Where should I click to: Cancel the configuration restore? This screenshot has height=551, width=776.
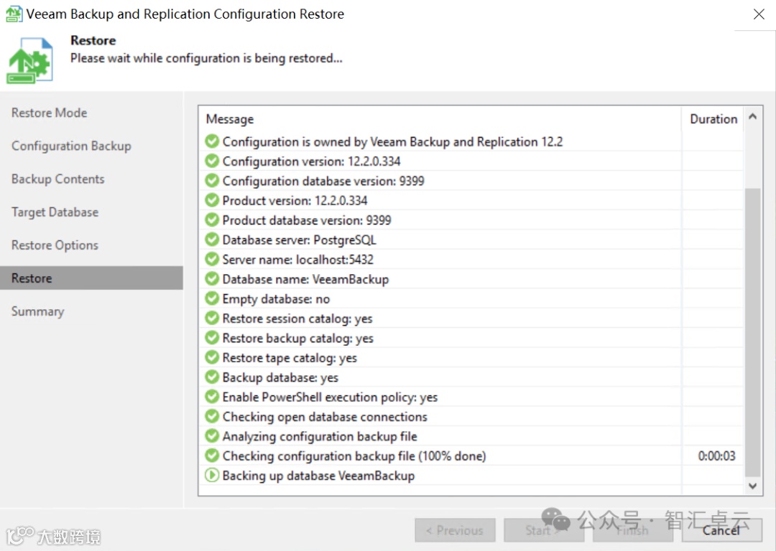[722, 530]
